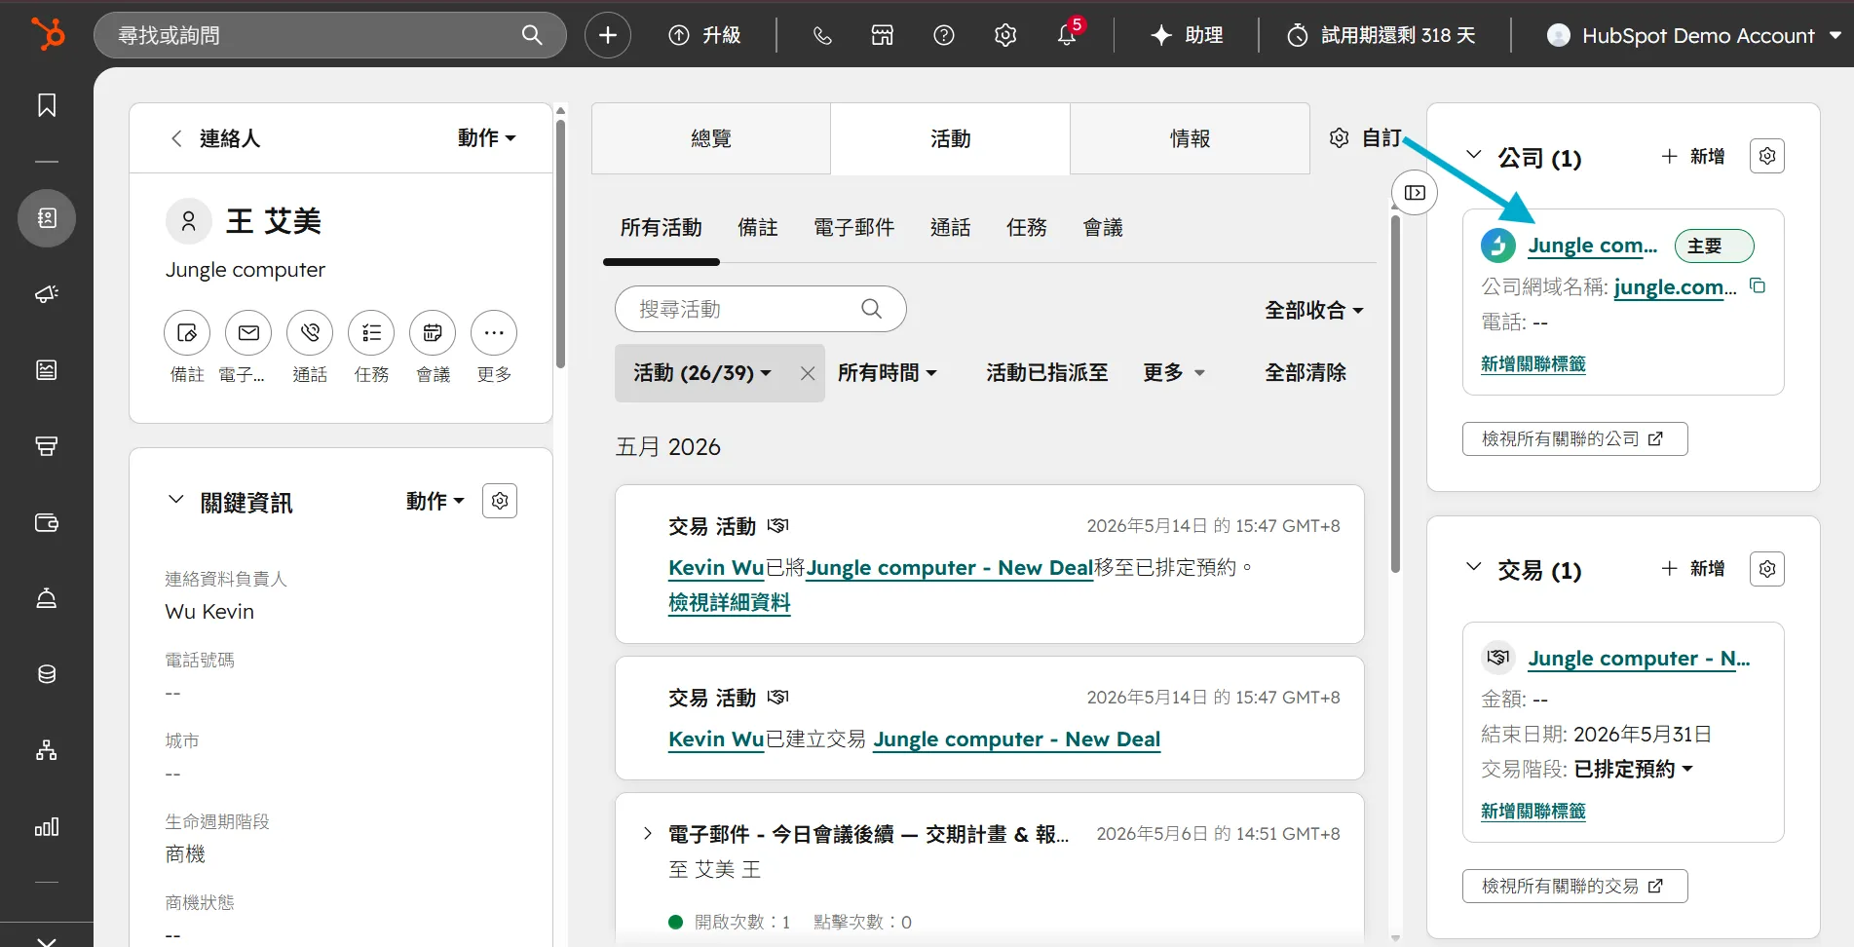Viewport: 1854px width, 947px height.
Task: Select the 通話 activity filter tab
Action: point(951,228)
